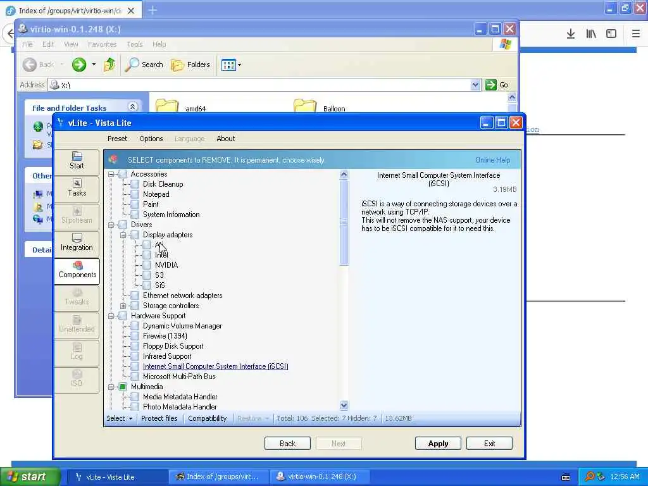Click the Windows start button
The height and width of the screenshot is (486, 648).
tap(30, 477)
